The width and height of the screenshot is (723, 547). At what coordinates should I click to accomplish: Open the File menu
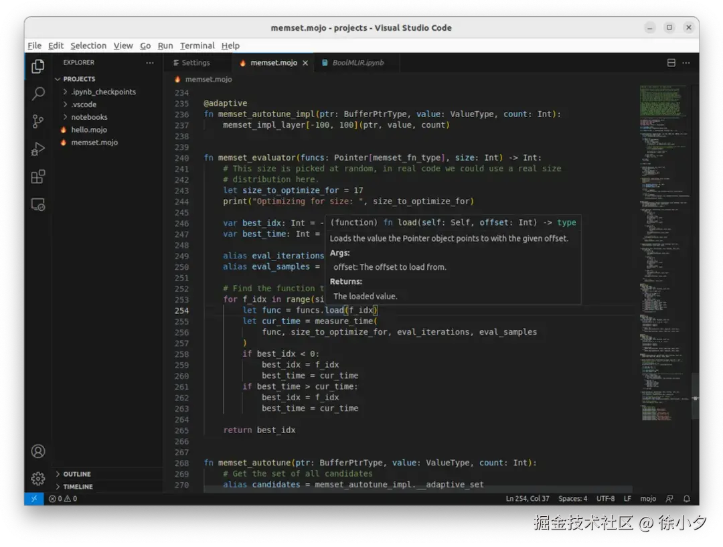pyautogui.click(x=35, y=46)
